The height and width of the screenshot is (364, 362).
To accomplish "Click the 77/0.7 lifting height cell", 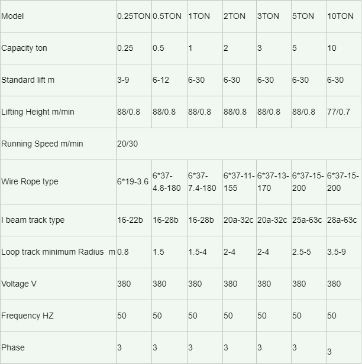I will (344, 112).
